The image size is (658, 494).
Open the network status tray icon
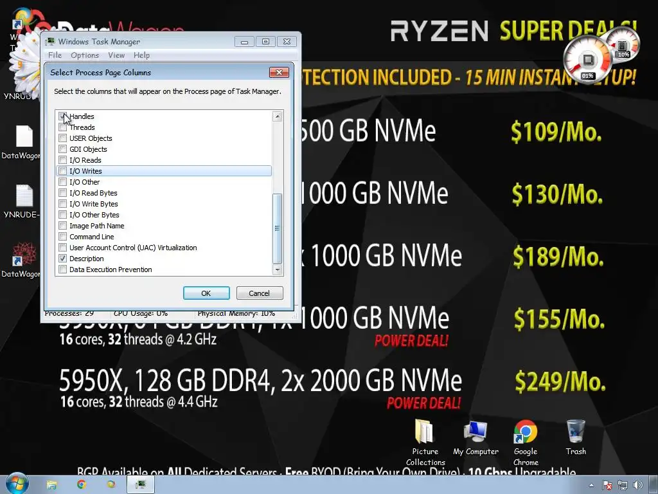coord(623,485)
